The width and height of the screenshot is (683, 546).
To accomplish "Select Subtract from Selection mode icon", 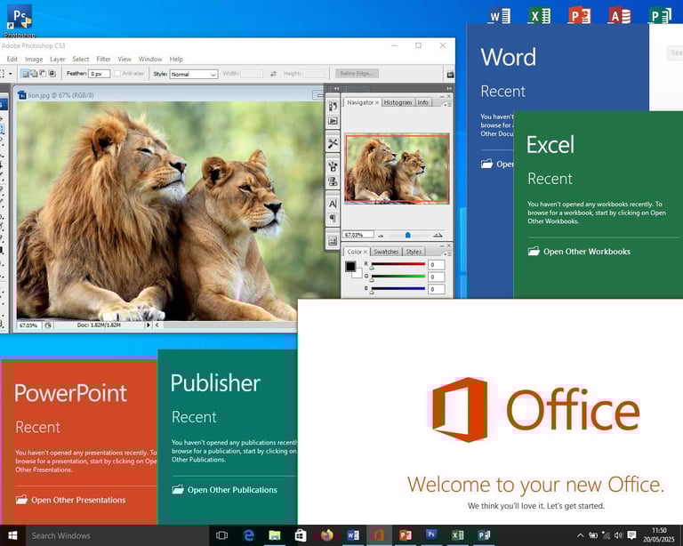I will pos(43,74).
